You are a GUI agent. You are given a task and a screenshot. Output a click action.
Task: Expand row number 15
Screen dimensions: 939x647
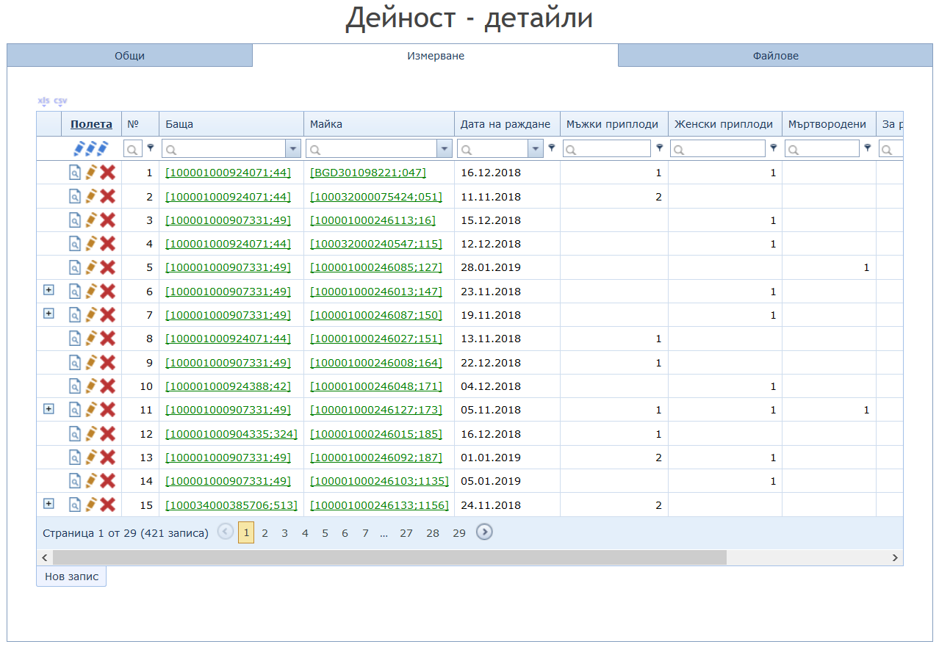pos(48,504)
